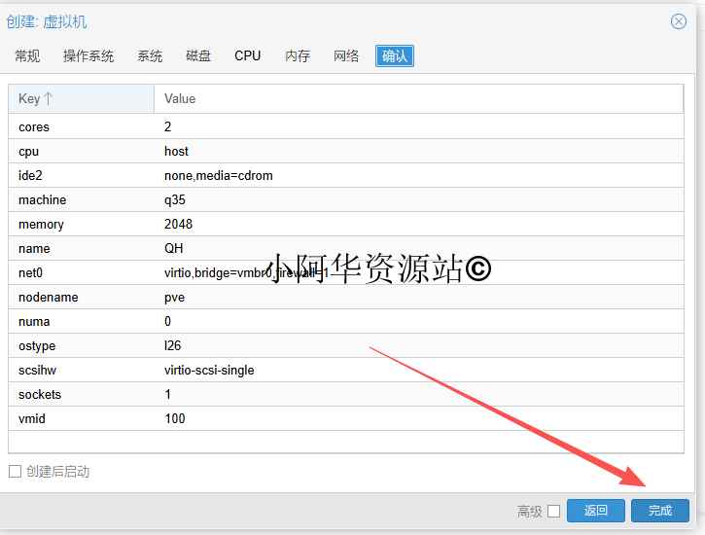Click the 返回 button
Screen dimensions: 705x535
tap(596, 511)
